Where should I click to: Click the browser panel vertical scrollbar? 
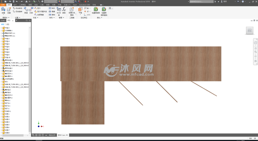[30, 63]
